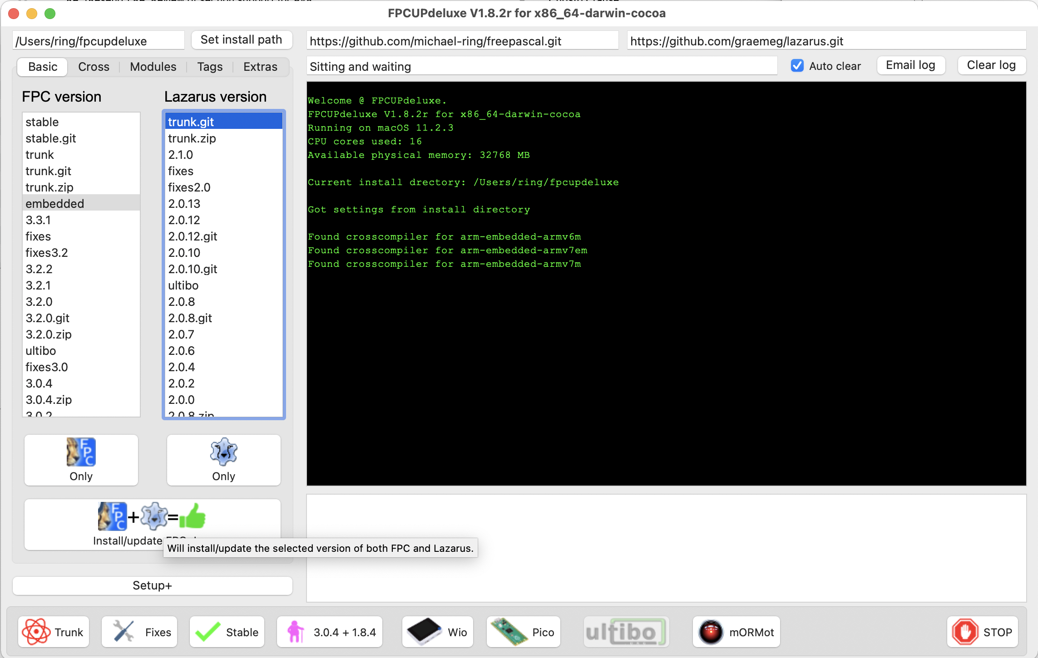1038x658 pixels.
Task: Open the Tags tab
Action: (x=210, y=67)
